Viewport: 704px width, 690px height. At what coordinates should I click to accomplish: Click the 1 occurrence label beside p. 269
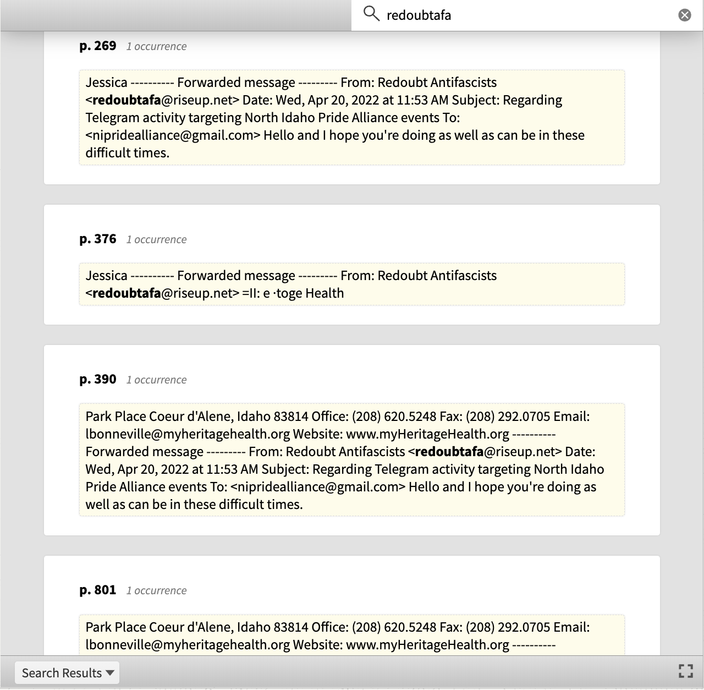click(157, 46)
